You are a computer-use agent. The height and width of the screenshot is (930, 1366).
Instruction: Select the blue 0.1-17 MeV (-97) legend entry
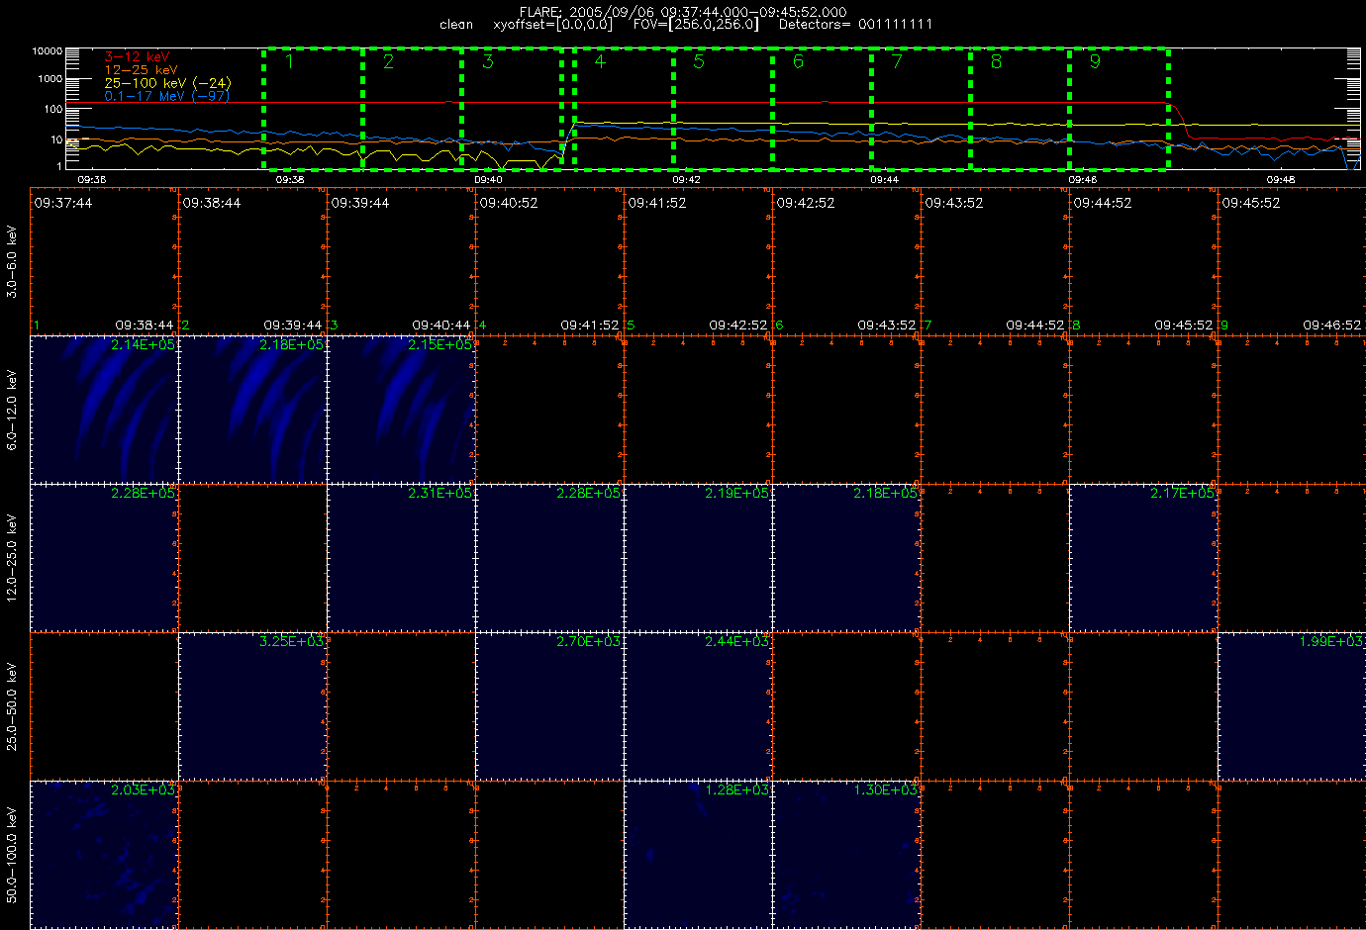click(166, 96)
